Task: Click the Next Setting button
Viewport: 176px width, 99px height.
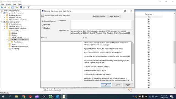Action: click(x=114, y=16)
